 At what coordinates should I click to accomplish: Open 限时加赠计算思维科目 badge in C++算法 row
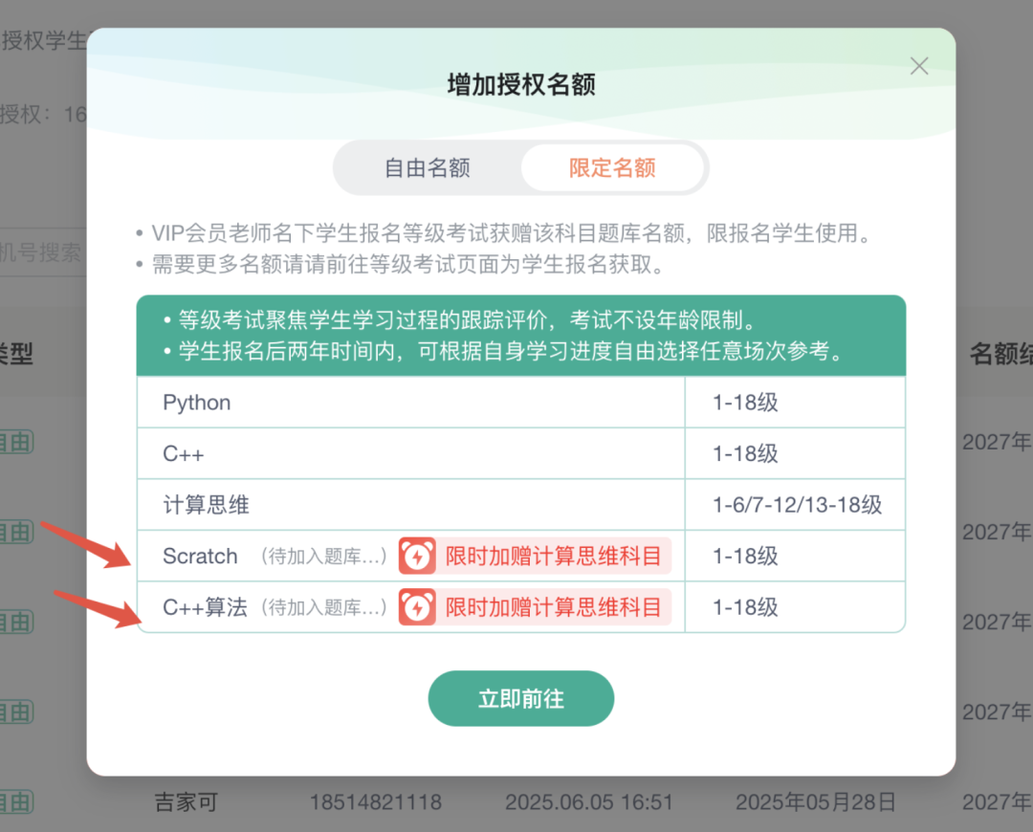(x=553, y=607)
